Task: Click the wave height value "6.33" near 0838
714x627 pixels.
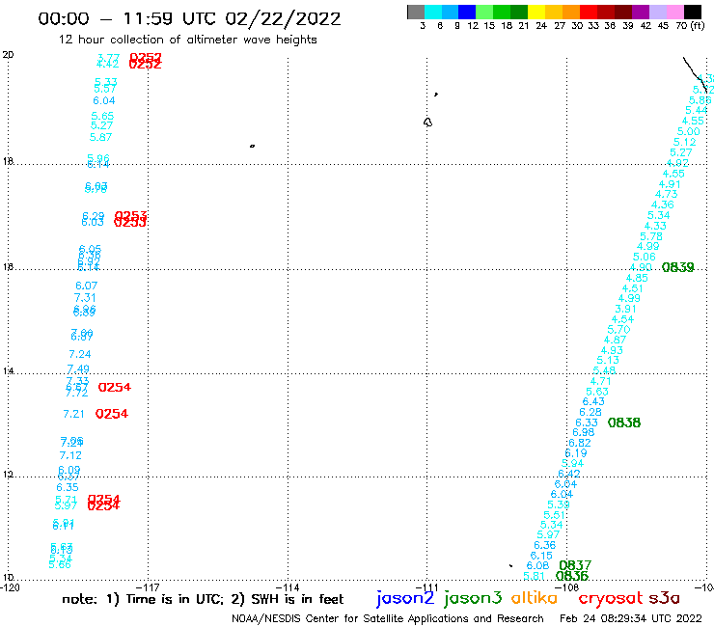Action: click(587, 423)
